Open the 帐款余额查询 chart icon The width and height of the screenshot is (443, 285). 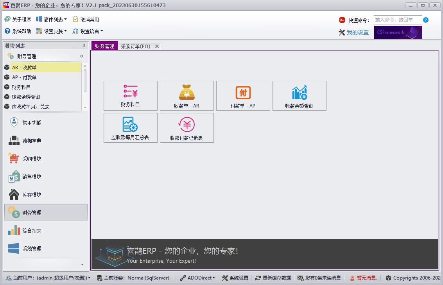[x=300, y=95]
